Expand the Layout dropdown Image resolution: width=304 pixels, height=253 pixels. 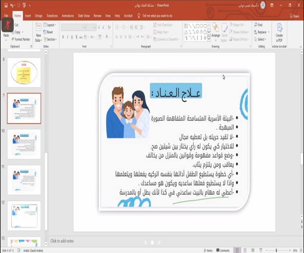click(x=50, y=25)
